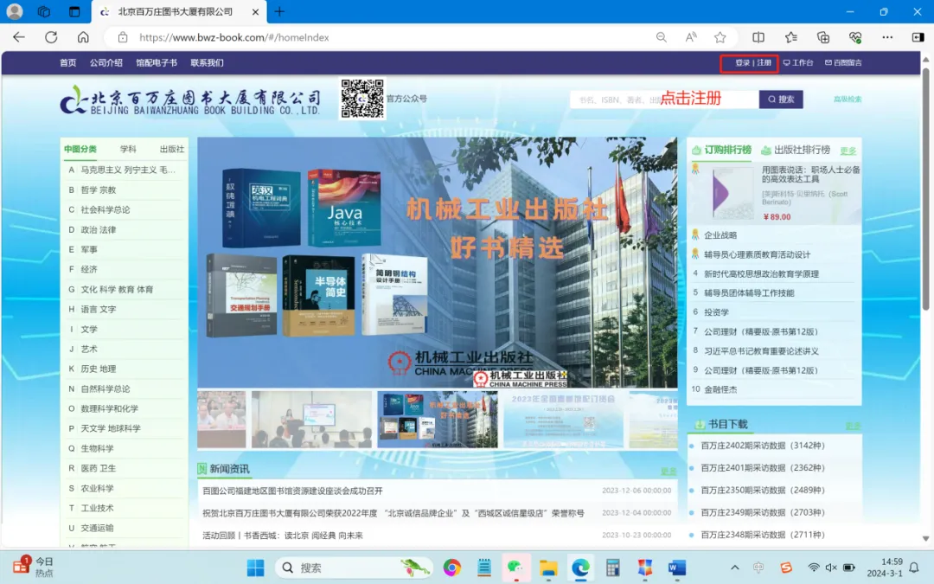The image size is (934, 584).
Task: Open collections icon in browser toolbar
Action: tap(823, 37)
